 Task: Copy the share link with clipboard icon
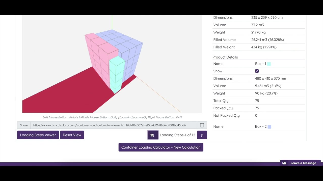click(x=202, y=125)
